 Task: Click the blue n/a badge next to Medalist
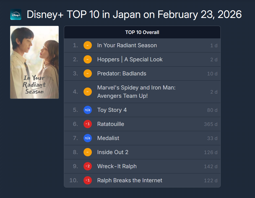click(x=88, y=138)
